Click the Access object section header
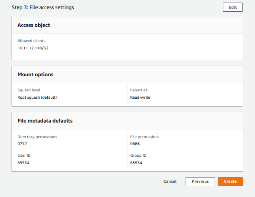The width and height of the screenshot is (255, 197). [34, 25]
